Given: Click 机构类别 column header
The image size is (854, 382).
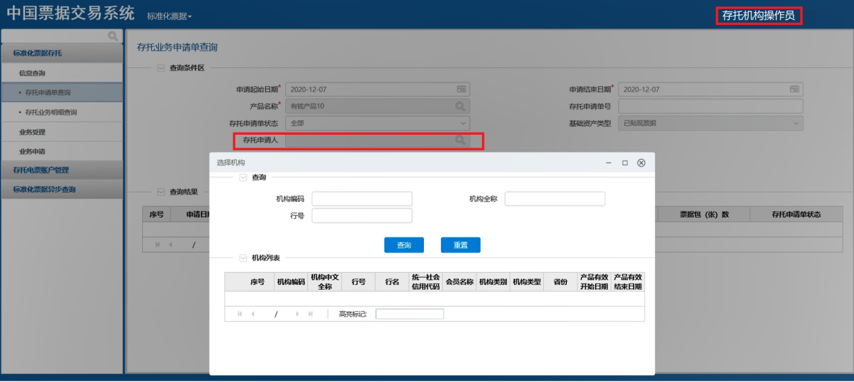Looking at the screenshot, I should 493,282.
